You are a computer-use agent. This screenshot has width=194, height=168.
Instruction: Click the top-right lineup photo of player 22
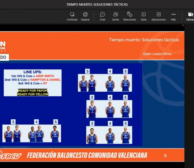pyautogui.click(x=110, y=84)
